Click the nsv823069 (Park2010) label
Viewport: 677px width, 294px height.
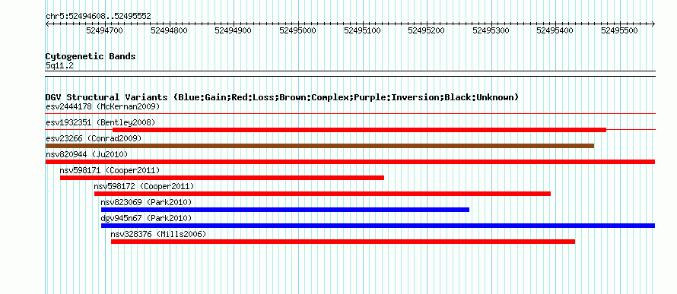(146, 202)
